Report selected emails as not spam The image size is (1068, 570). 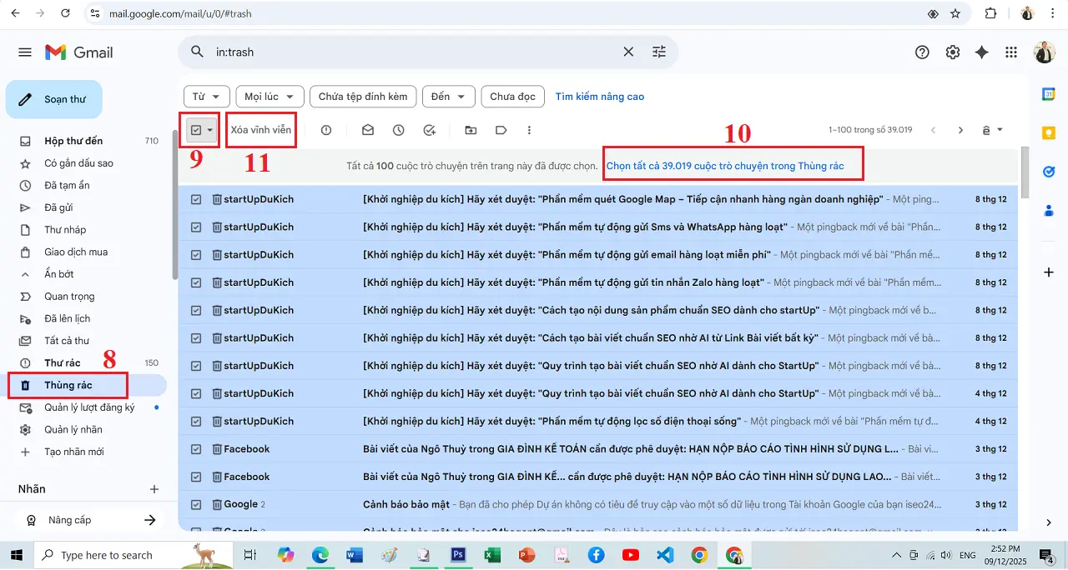coord(325,130)
